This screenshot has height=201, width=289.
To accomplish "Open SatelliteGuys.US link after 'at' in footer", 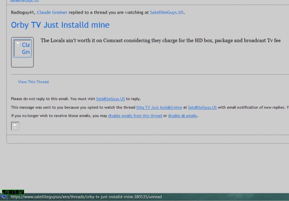I will tap(202, 107).
